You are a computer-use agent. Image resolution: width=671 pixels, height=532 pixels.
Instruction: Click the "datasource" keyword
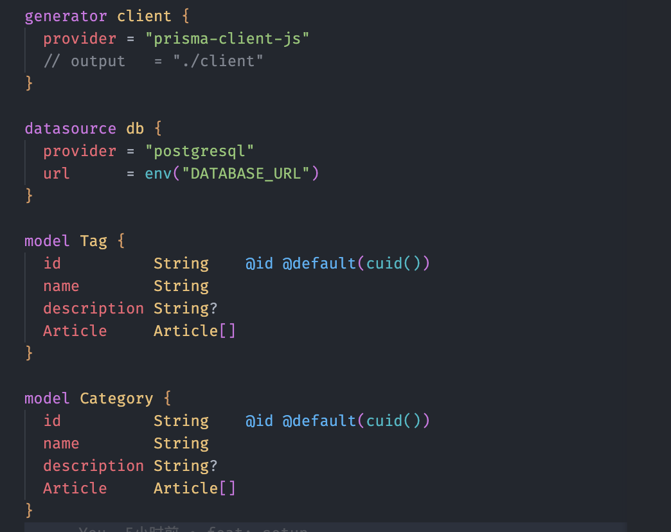(70, 129)
